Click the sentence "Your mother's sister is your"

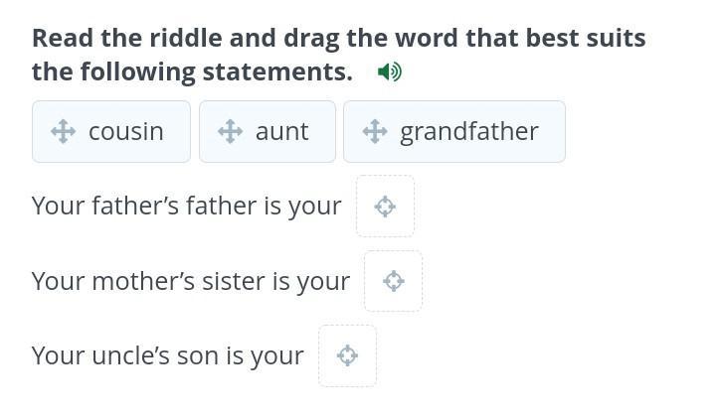190,281
